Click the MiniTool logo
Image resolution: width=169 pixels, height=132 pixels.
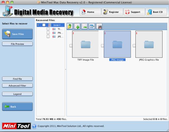[x=17, y=126]
